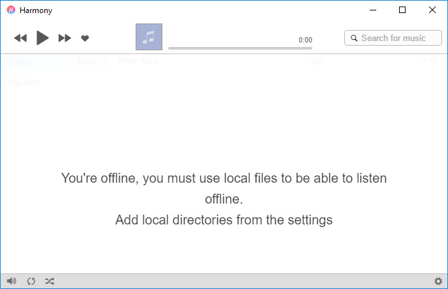The height and width of the screenshot is (289, 448).
Task: Toggle shuffle icon in bottom bar
Action: pos(50,281)
